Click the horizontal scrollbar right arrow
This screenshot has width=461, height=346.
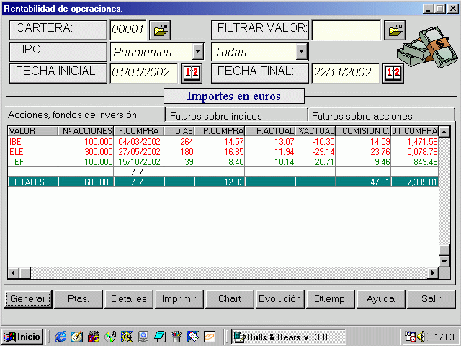point(433,273)
